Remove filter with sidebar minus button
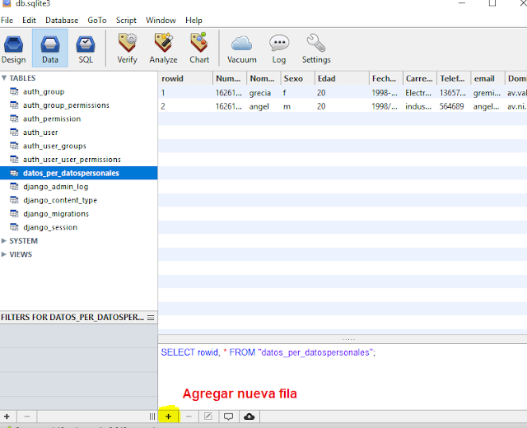 (x=27, y=416)
